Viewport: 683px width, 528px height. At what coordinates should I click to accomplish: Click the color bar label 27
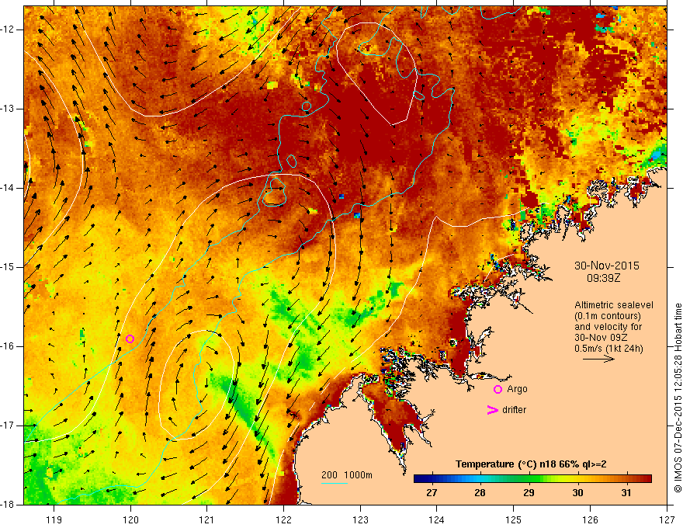pos(432,493)
